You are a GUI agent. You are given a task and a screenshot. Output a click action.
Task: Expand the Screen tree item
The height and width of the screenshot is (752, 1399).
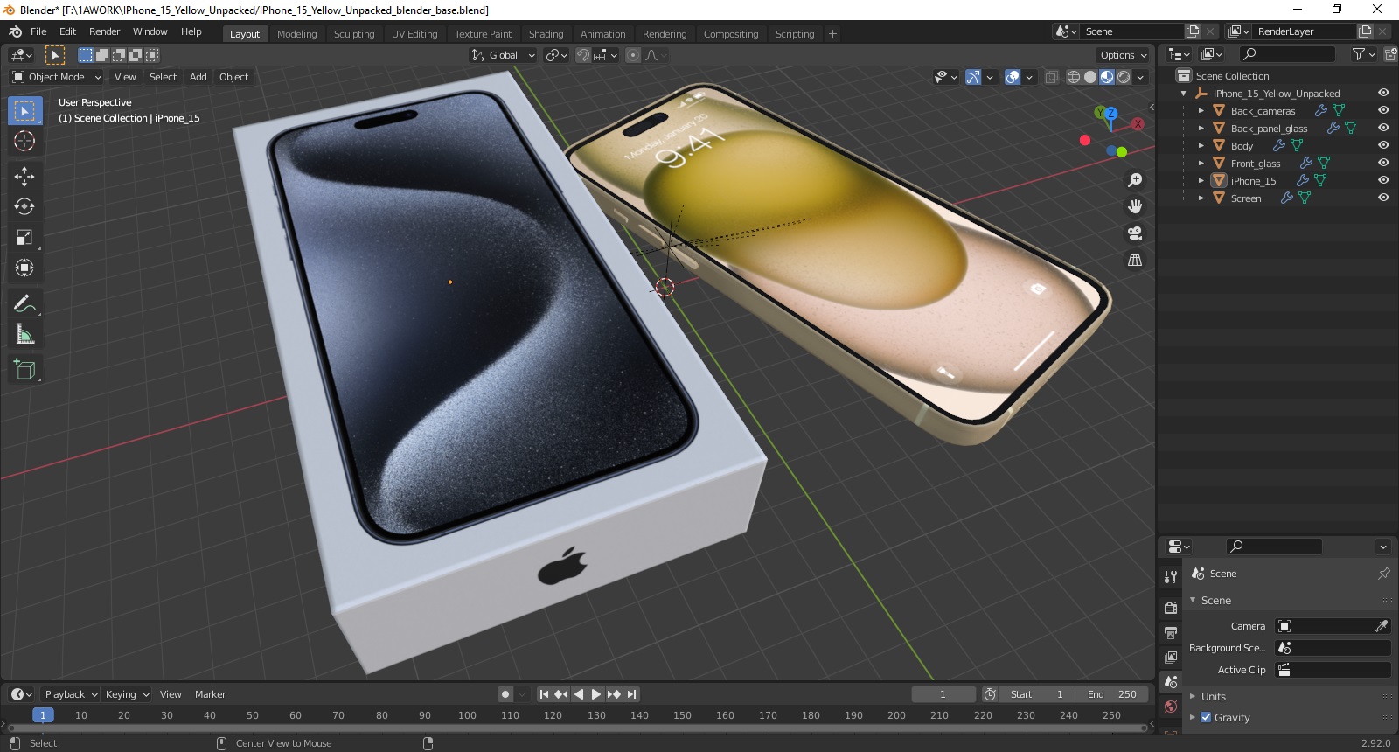click(x=1201, y=198)
